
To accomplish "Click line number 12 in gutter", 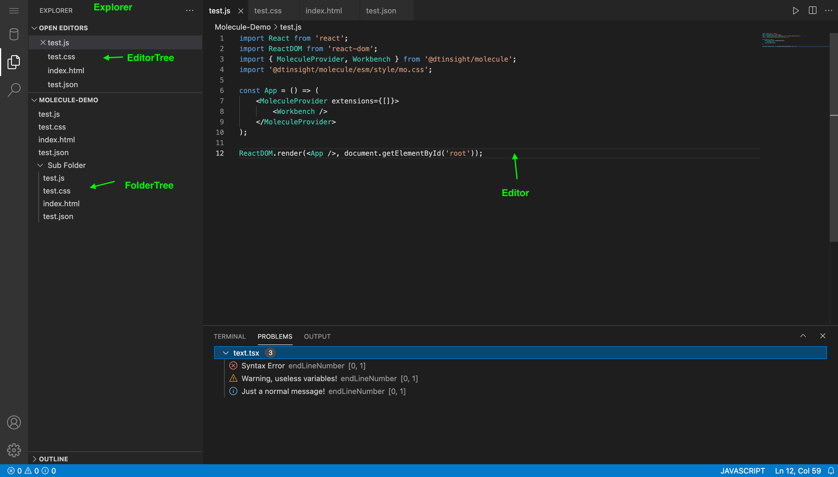I will pyautogui.click(x=220, y=153).
